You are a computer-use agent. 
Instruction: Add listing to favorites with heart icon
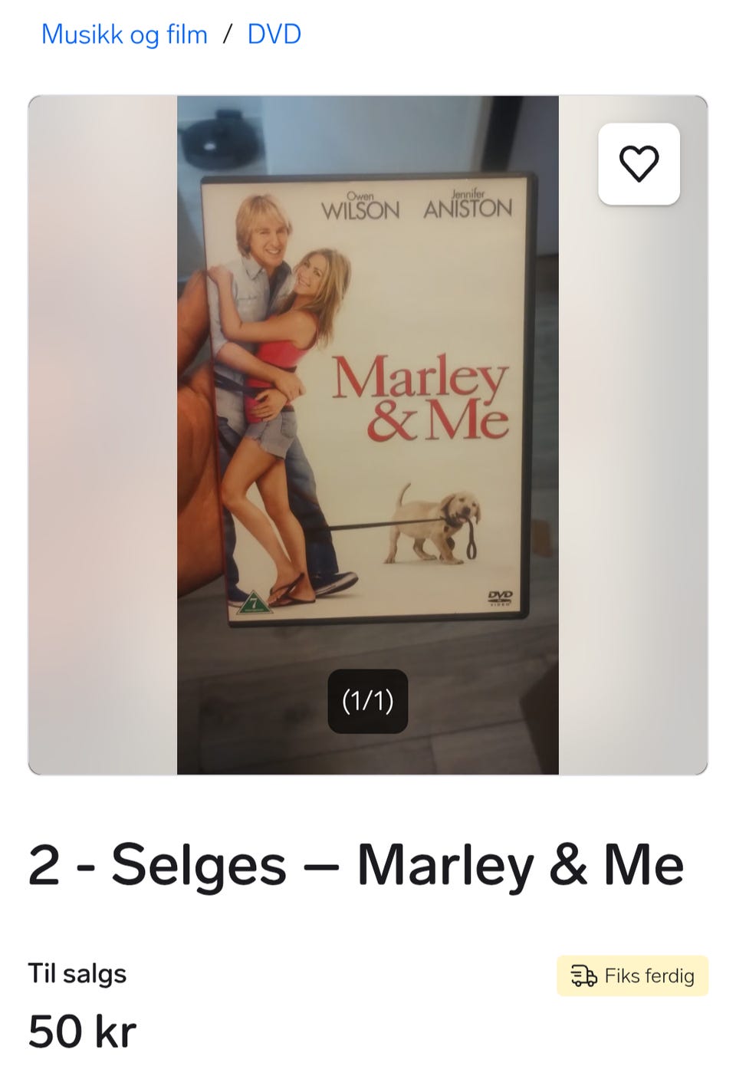coord(639,164)
